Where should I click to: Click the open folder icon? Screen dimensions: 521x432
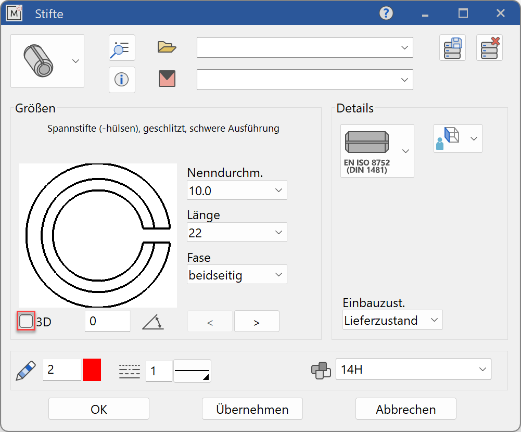click(x=167, y=47)
